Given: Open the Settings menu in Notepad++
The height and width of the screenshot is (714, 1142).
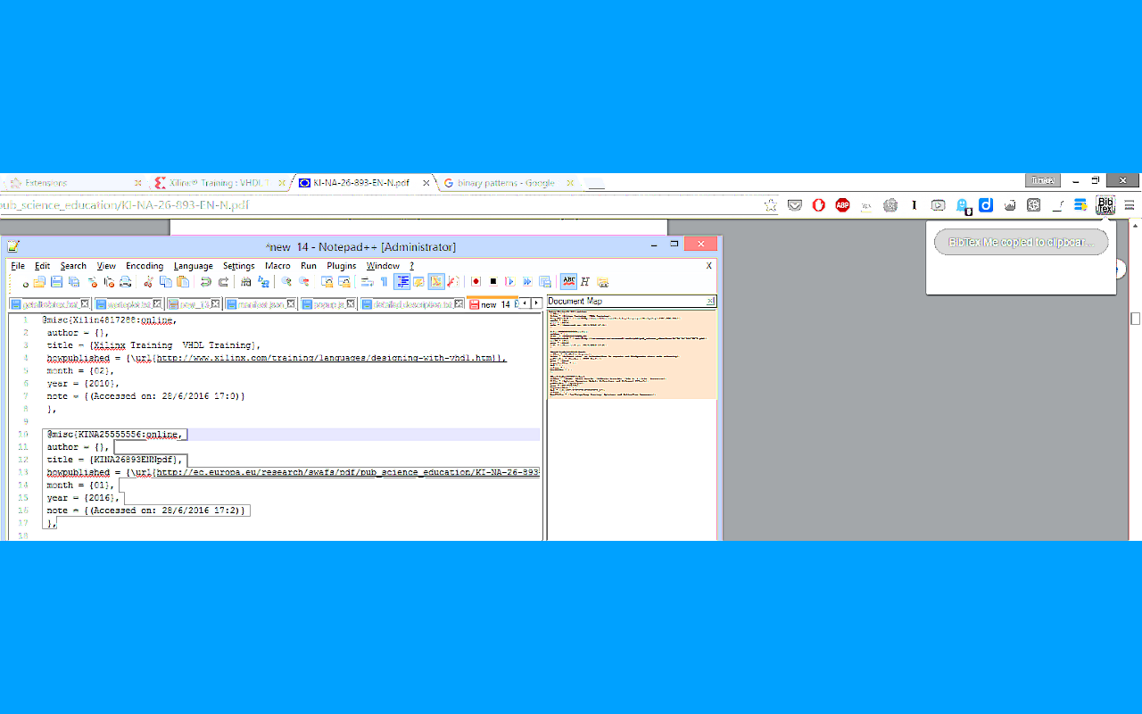Looking at the screenshot, I should 239,266.
